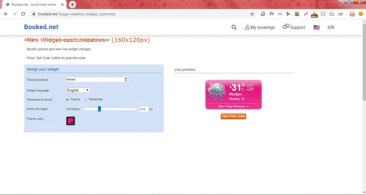Open My bookings
The width and height of the screenshot is (366, 195).
tap(260, 27)
